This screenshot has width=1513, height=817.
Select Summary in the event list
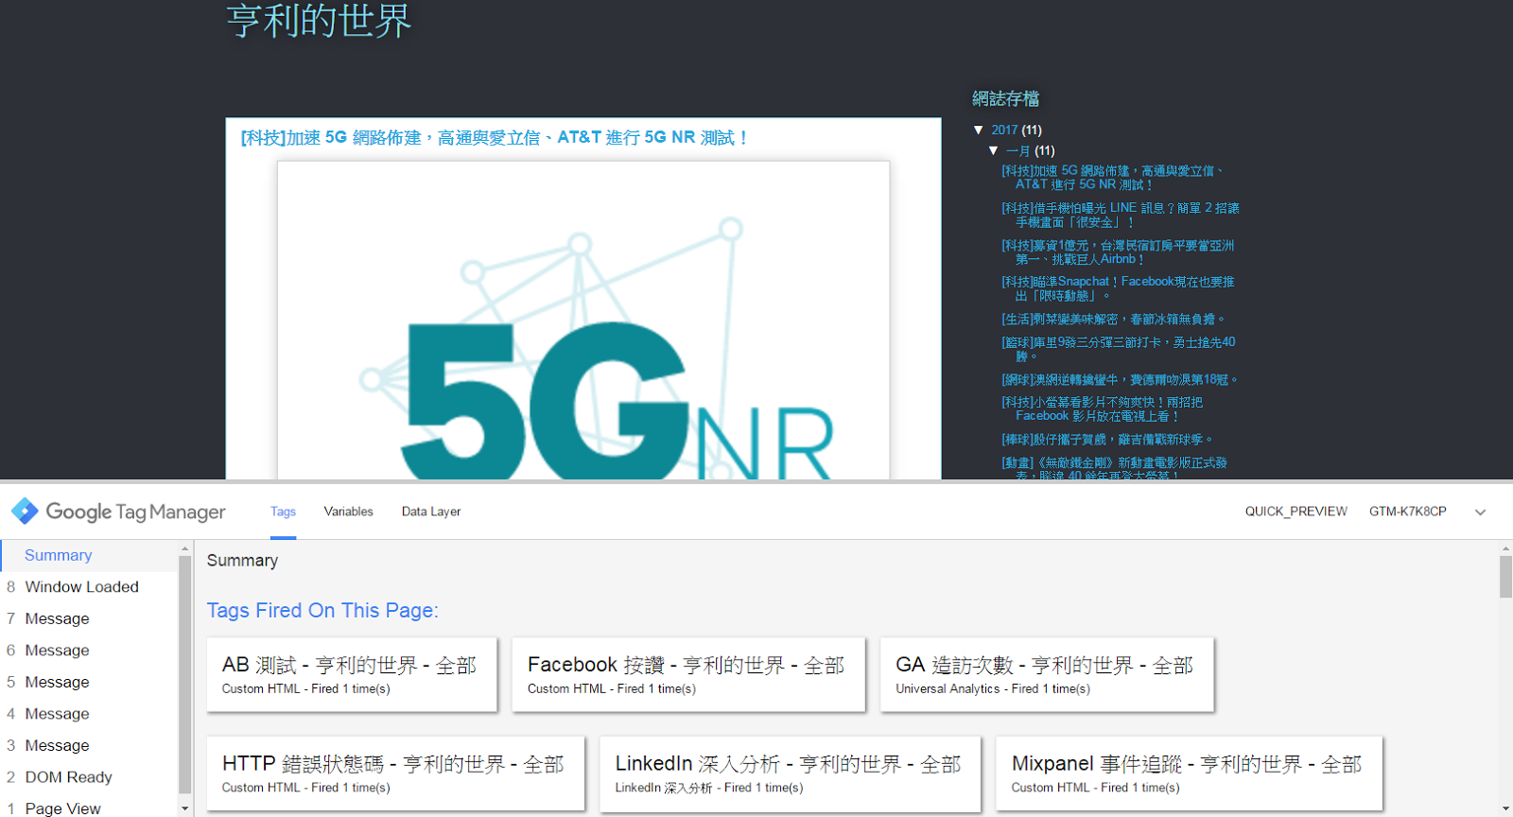89,555
